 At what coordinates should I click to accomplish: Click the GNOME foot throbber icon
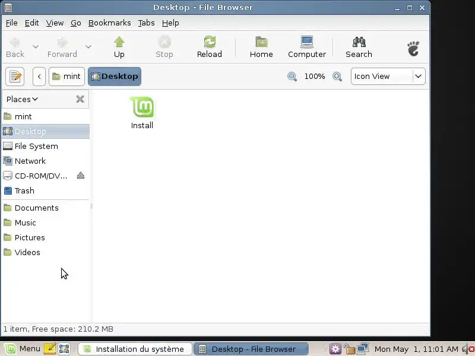(413, 49)
